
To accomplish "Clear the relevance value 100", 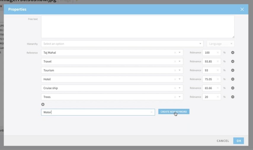I will [x=218, y=53].
